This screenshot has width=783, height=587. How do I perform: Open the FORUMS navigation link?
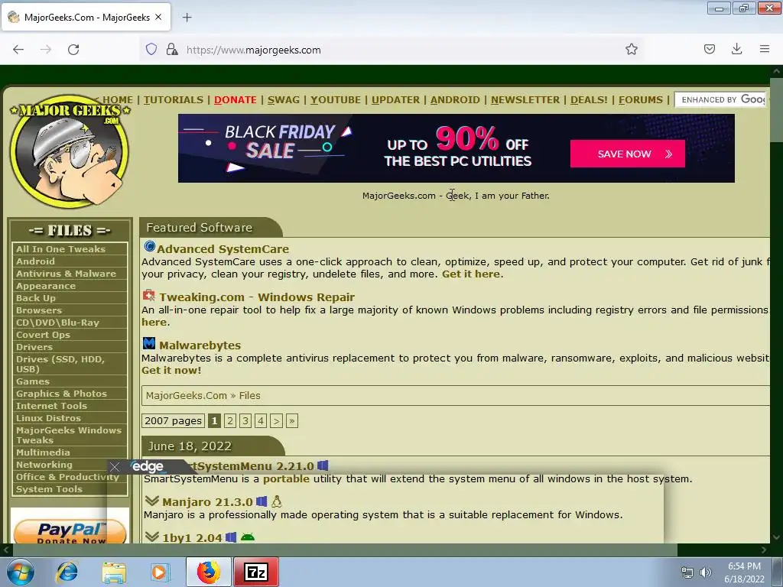pyautogui.click(x=641, y=100)
